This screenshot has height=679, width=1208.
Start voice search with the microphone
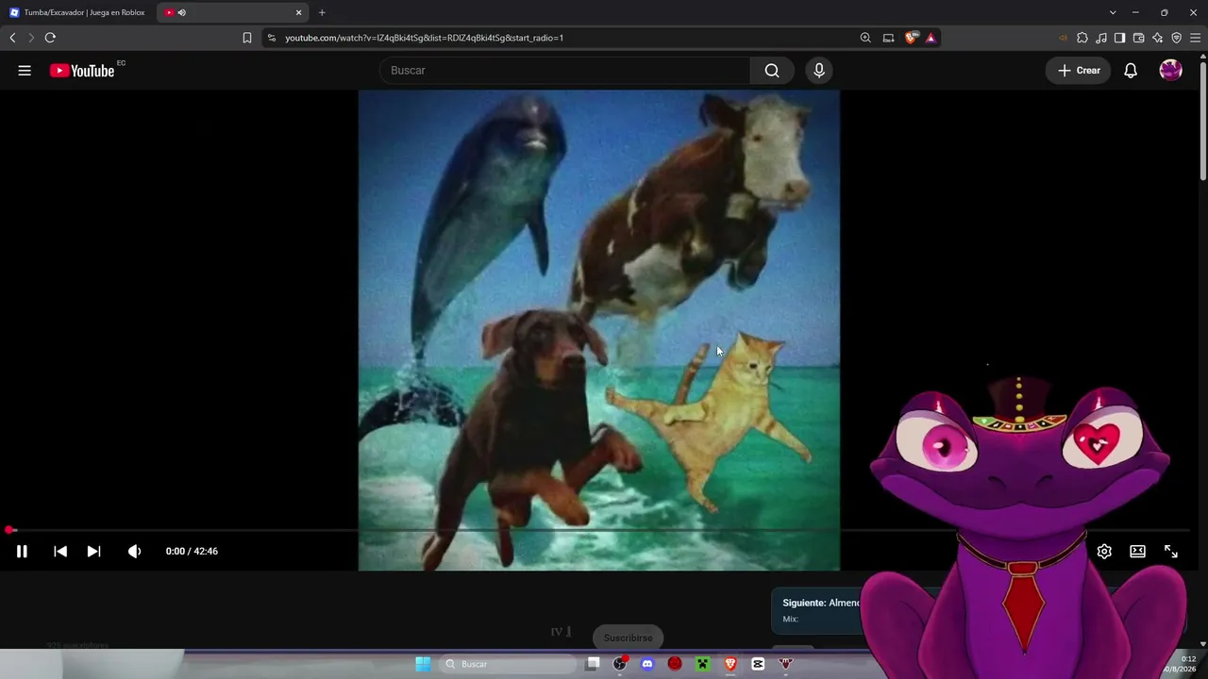819,71
